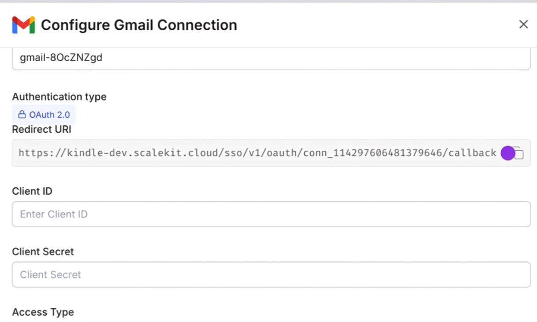Viewport: 537px width, 322px height.
Task: Click the gmail-8OcZNZgd text value
Action: tap(61, 57)
